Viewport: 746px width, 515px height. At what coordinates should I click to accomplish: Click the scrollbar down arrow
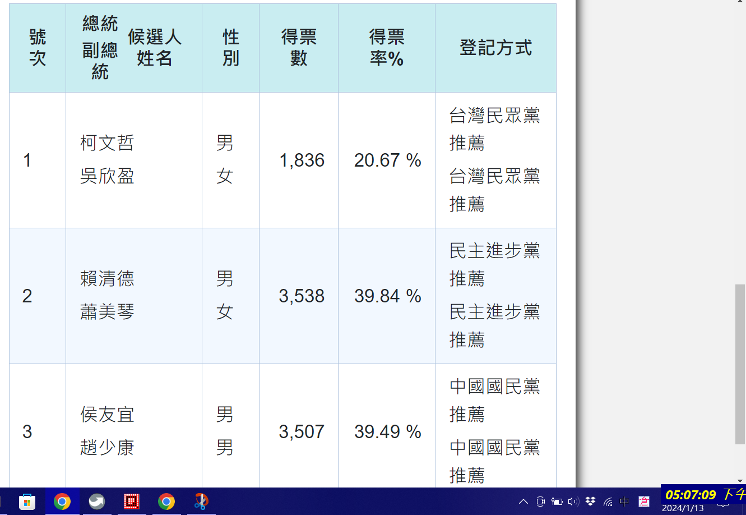(x=740, y=481)
